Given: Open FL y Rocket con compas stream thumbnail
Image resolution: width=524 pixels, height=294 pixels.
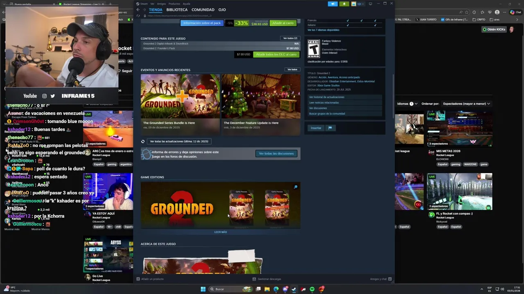Looking at the screenshot, I should pyautogui.click(x=459, y=192).
